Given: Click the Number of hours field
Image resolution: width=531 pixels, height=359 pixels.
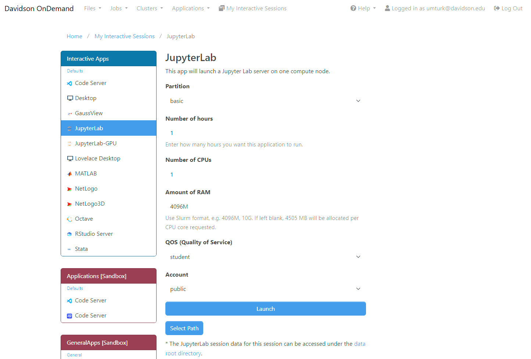Looking at the screenshot, I should click(x=266, y=133).
